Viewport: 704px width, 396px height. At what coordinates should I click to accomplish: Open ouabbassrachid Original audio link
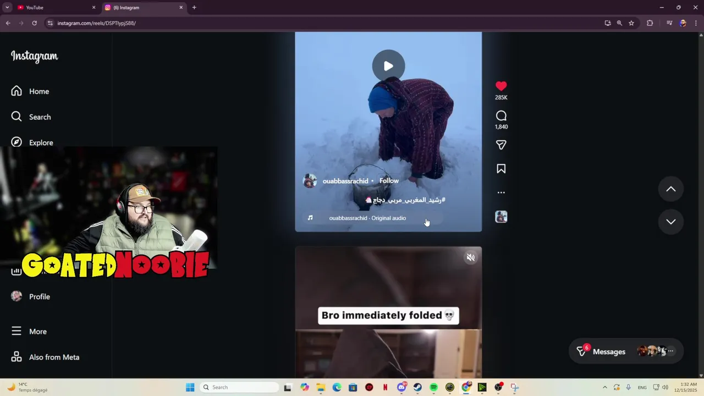pyautogui.click(x=367, y=218)
